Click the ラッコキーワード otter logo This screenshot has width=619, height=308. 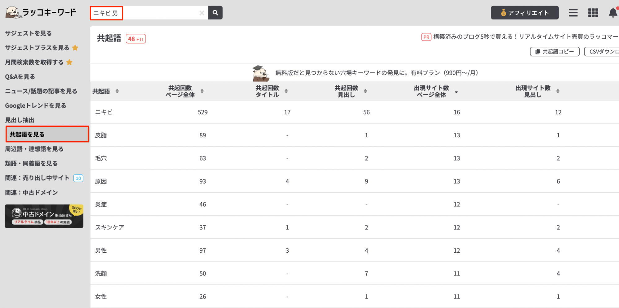click(x=41, y=12)
